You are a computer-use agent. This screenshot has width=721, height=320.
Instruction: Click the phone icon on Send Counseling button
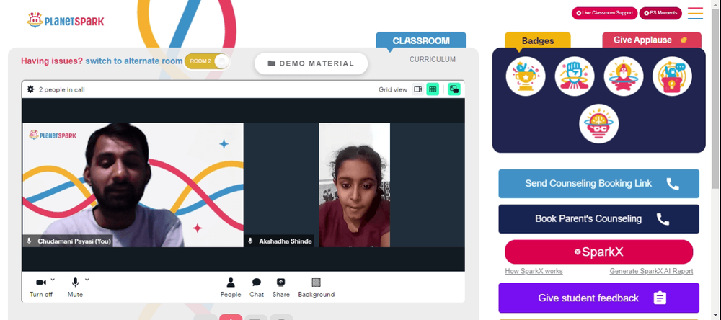(x=673, y=184)
